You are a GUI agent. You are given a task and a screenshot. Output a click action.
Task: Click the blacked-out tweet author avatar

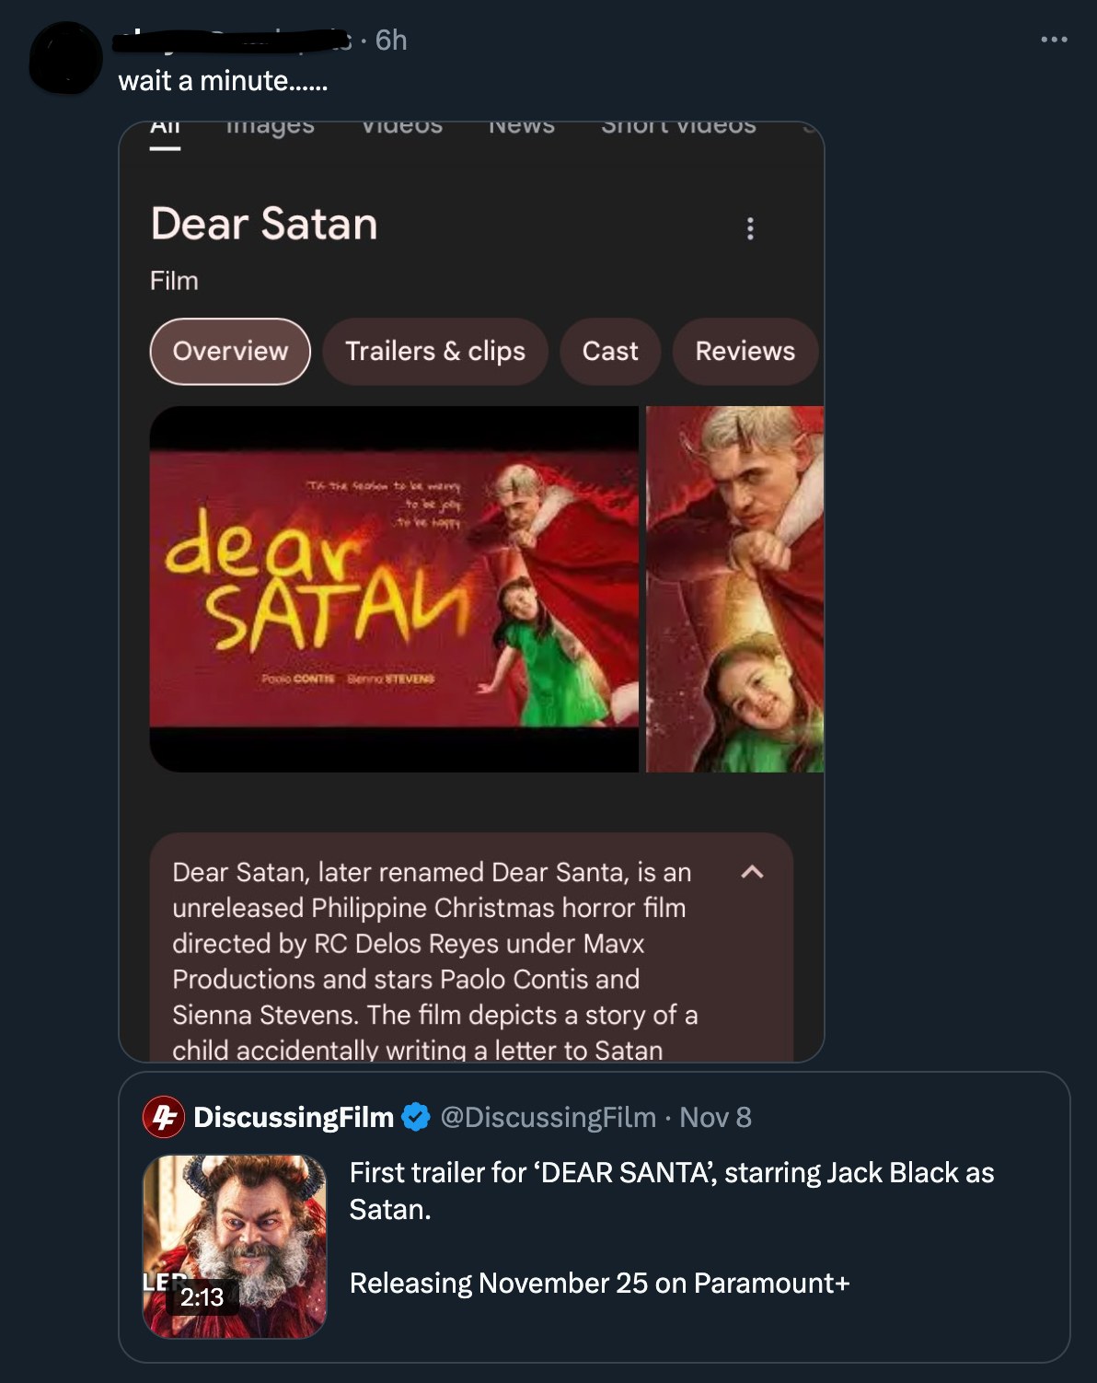(x=65, y=57)
